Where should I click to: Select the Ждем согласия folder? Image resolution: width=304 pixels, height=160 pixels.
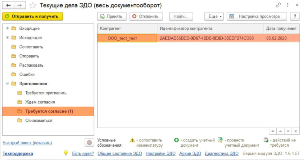(40, 102)
